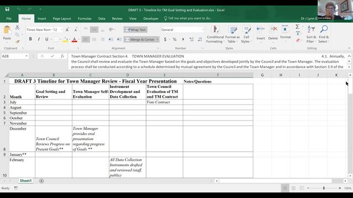Viewport: 353px width, 198px height.
Task: Switch to the Page Layout tab
Action: (x=62, y=19)
